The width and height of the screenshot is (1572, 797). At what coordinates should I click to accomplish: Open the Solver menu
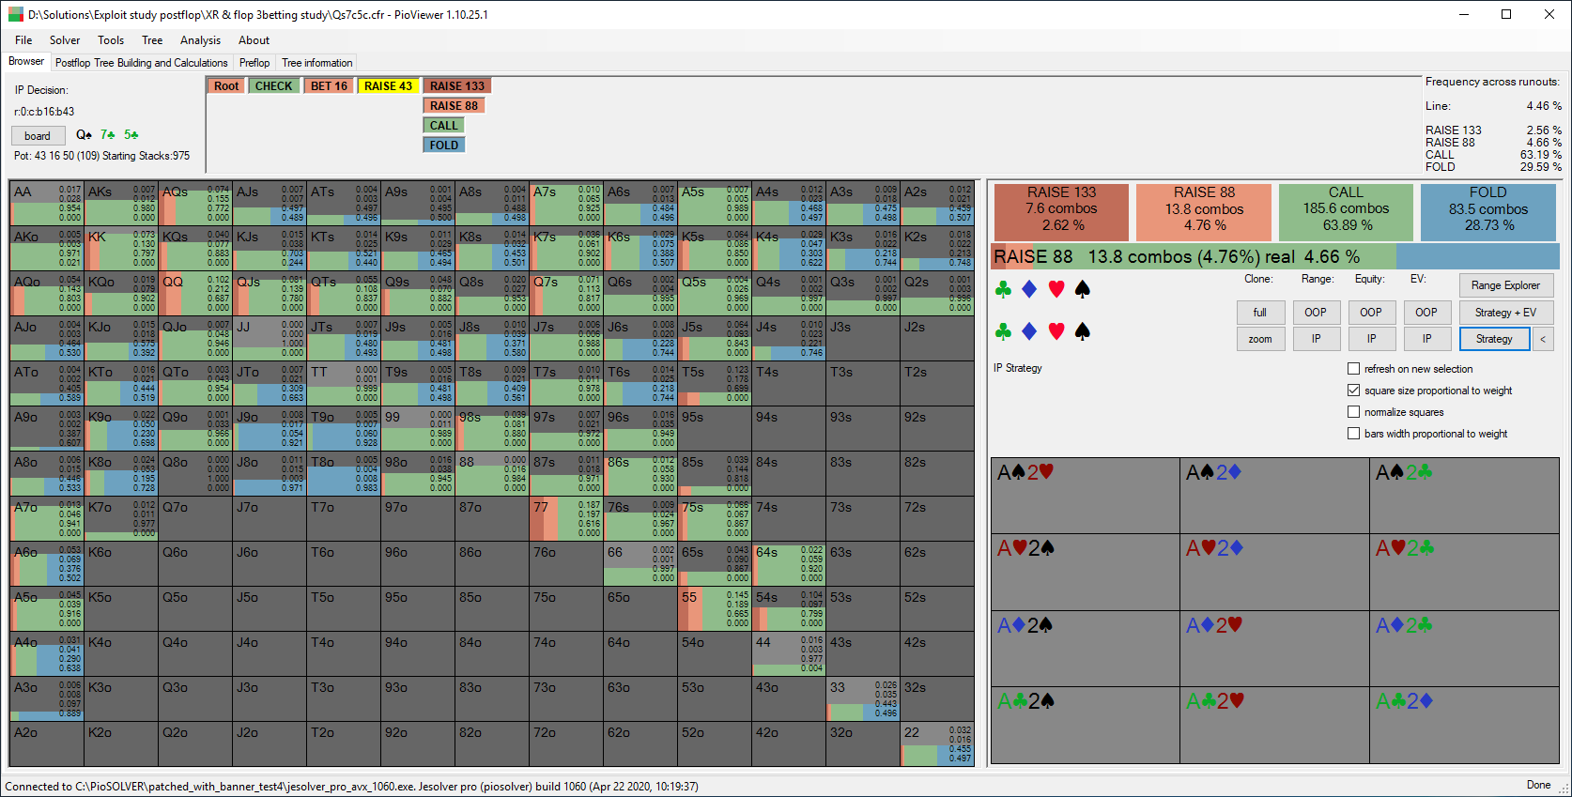pyautogui.click(x=65, y=40)
